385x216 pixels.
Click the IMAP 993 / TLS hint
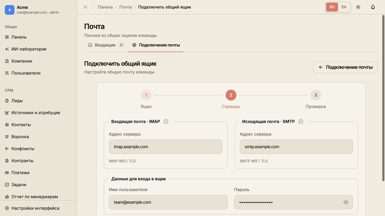click(122, 161)
